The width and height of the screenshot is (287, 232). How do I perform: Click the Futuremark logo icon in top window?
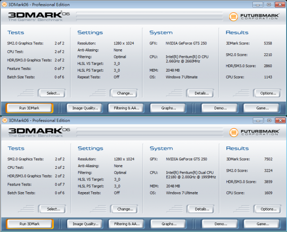click(x=233, y=17)
